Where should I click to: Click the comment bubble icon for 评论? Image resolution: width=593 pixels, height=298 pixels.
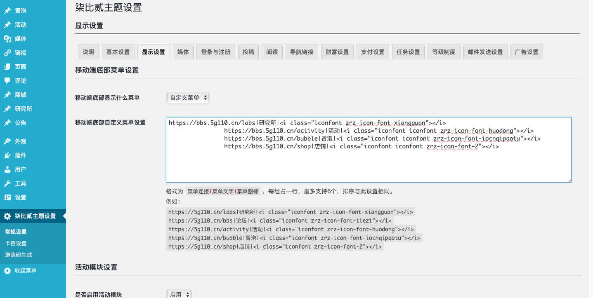7,81
